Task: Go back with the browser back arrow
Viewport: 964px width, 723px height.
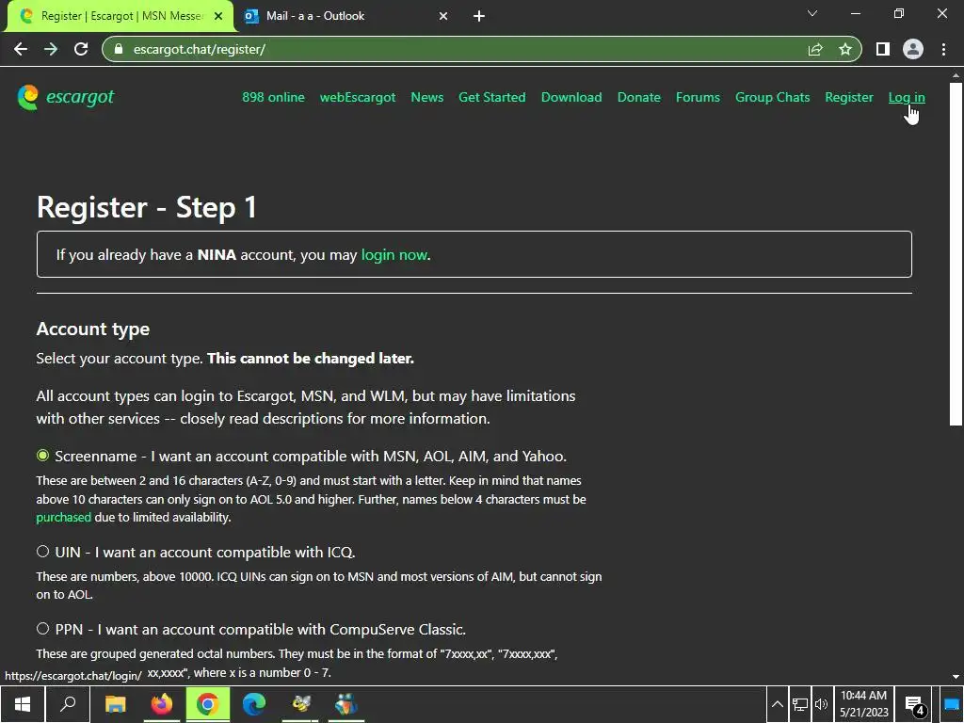Action: pyautogui.click(x=21, y=49)
